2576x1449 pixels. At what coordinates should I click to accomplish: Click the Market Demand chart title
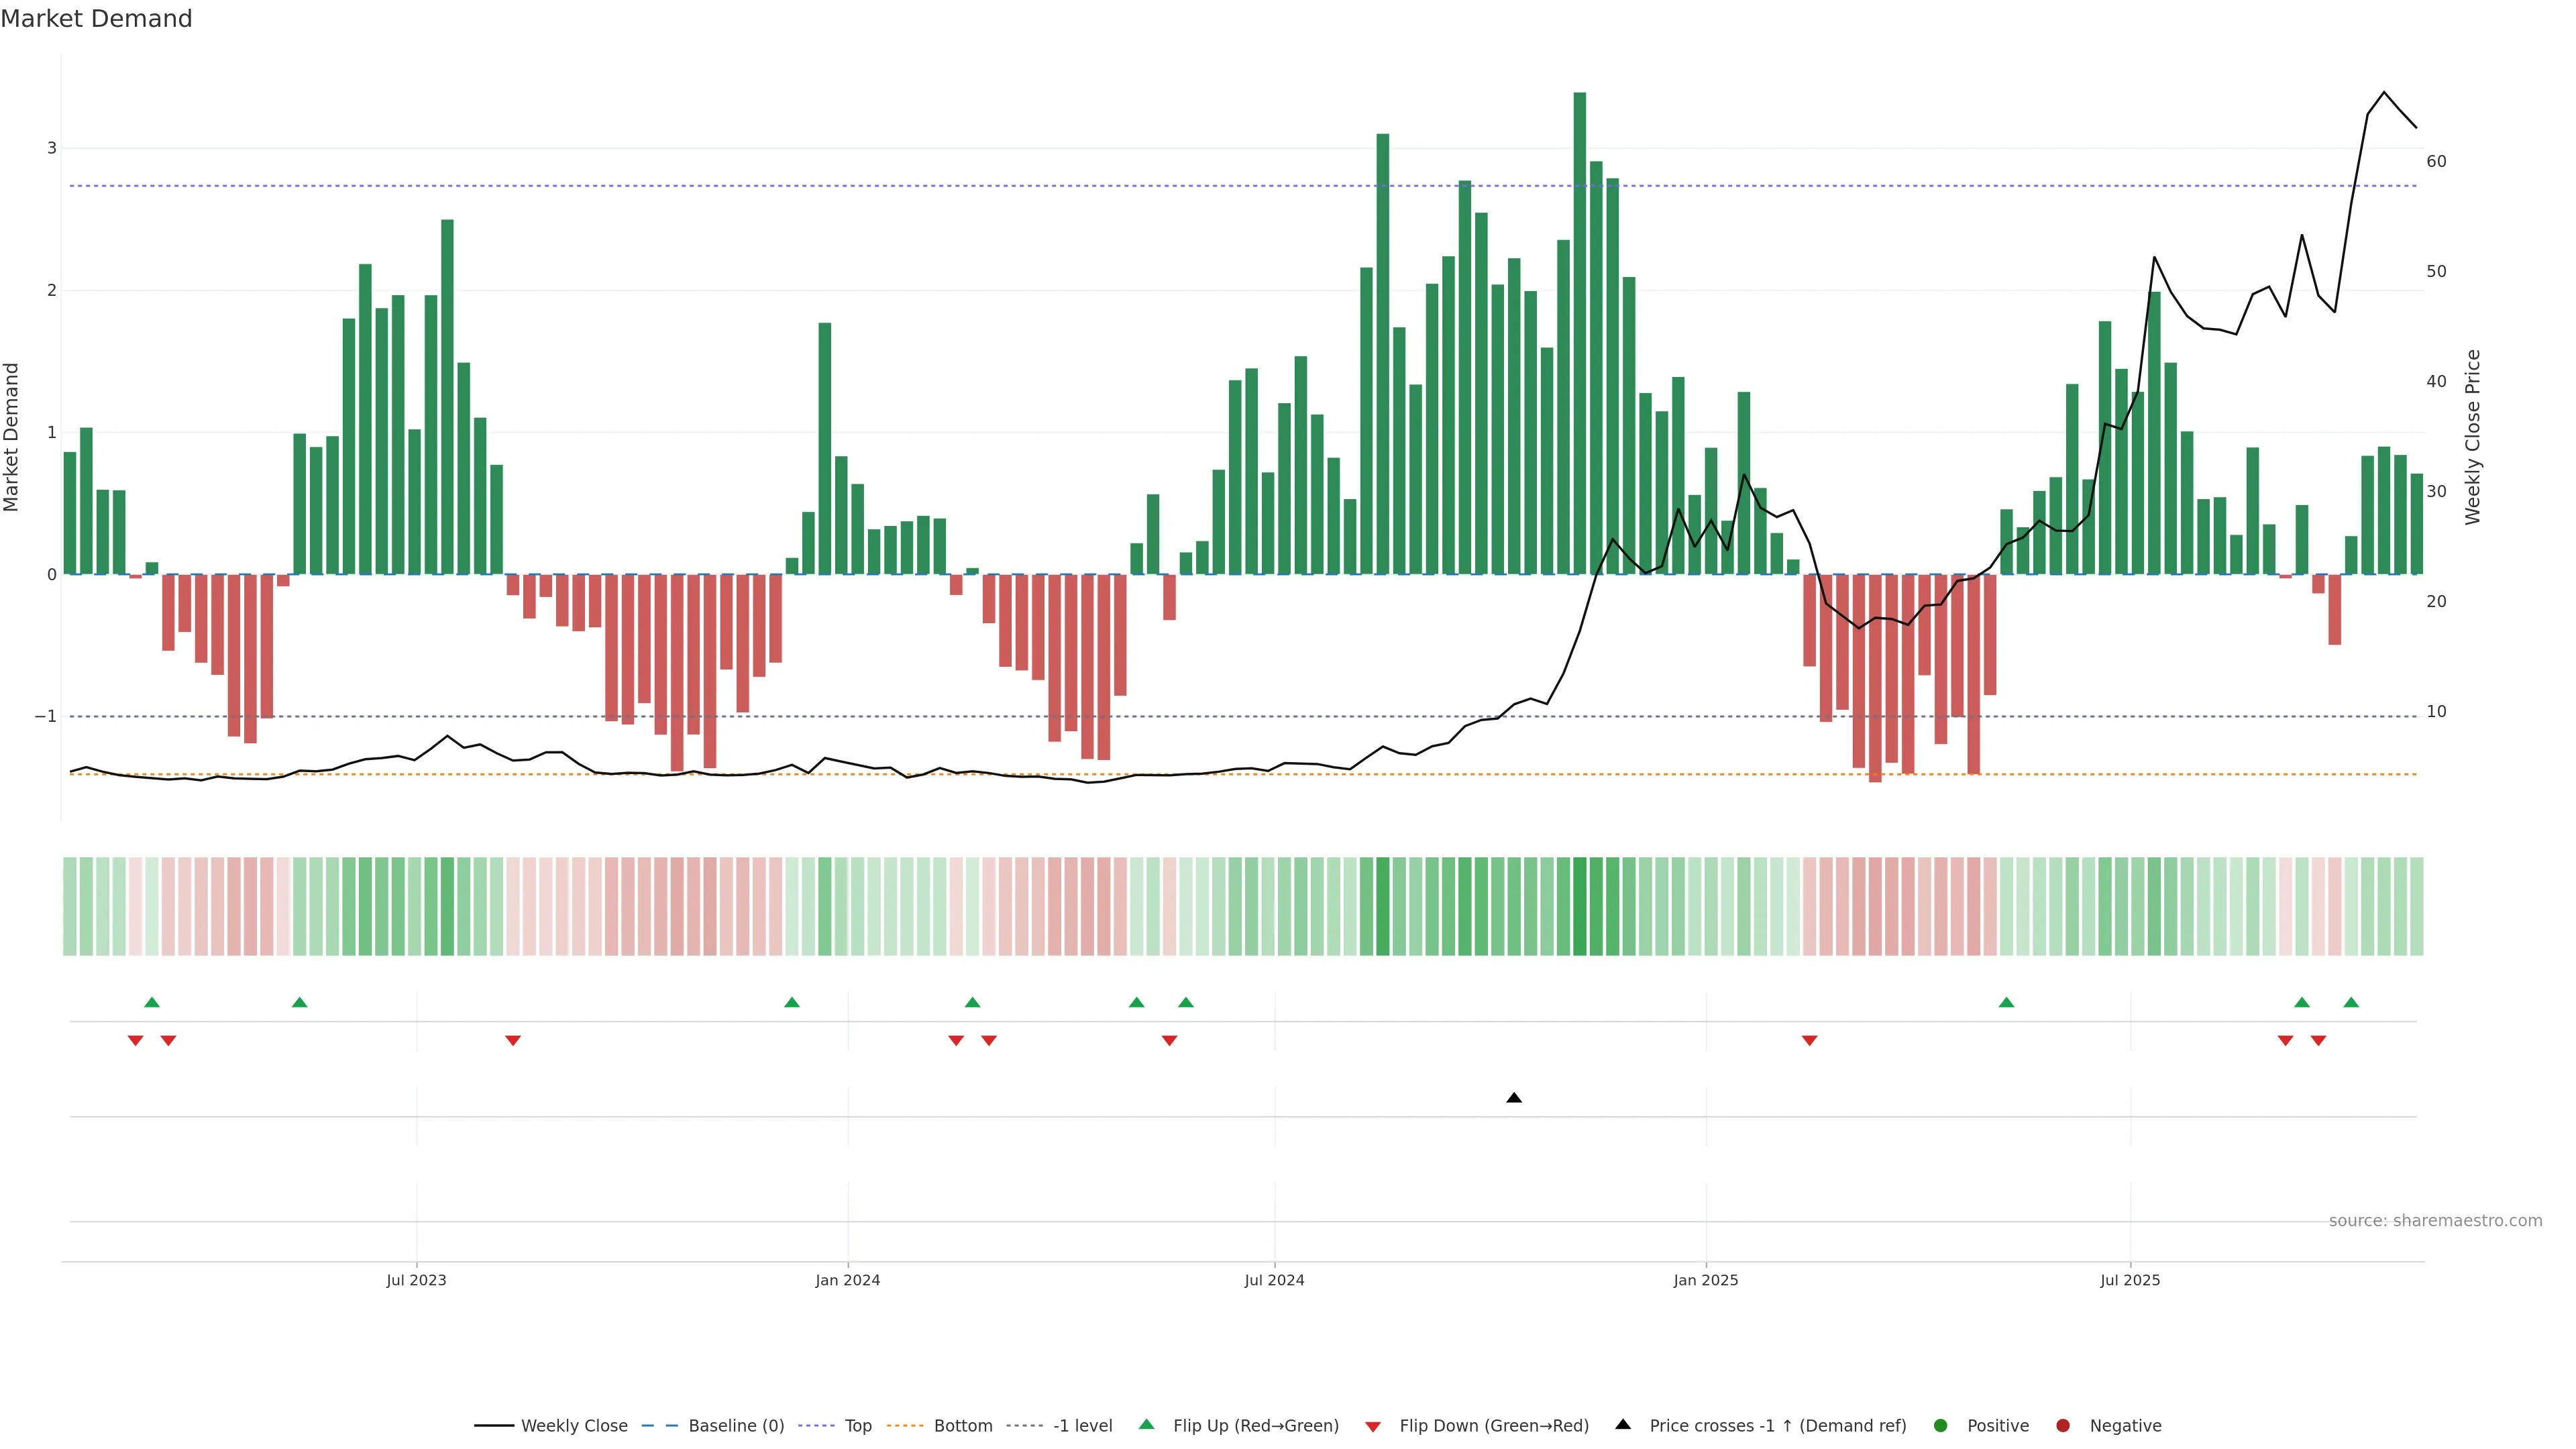(x=96, y=19)
